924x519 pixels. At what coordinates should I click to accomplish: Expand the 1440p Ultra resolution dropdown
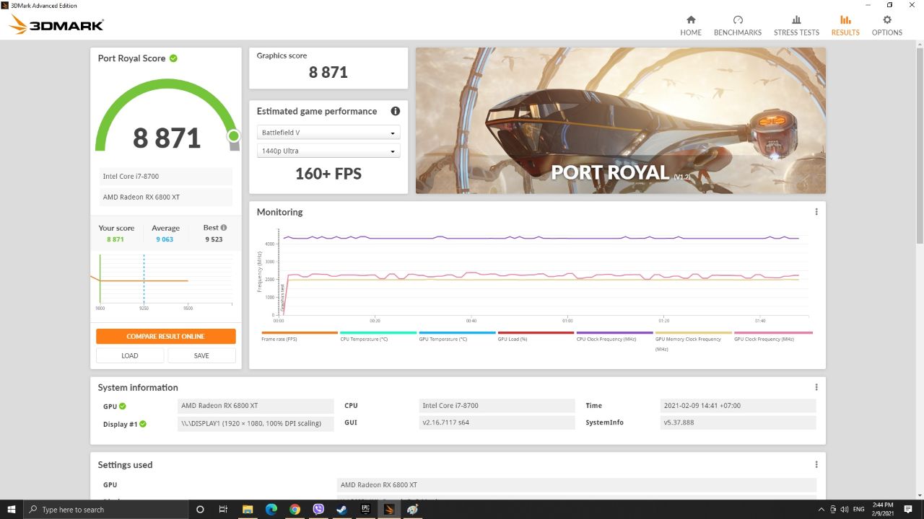tap(328, 151)
